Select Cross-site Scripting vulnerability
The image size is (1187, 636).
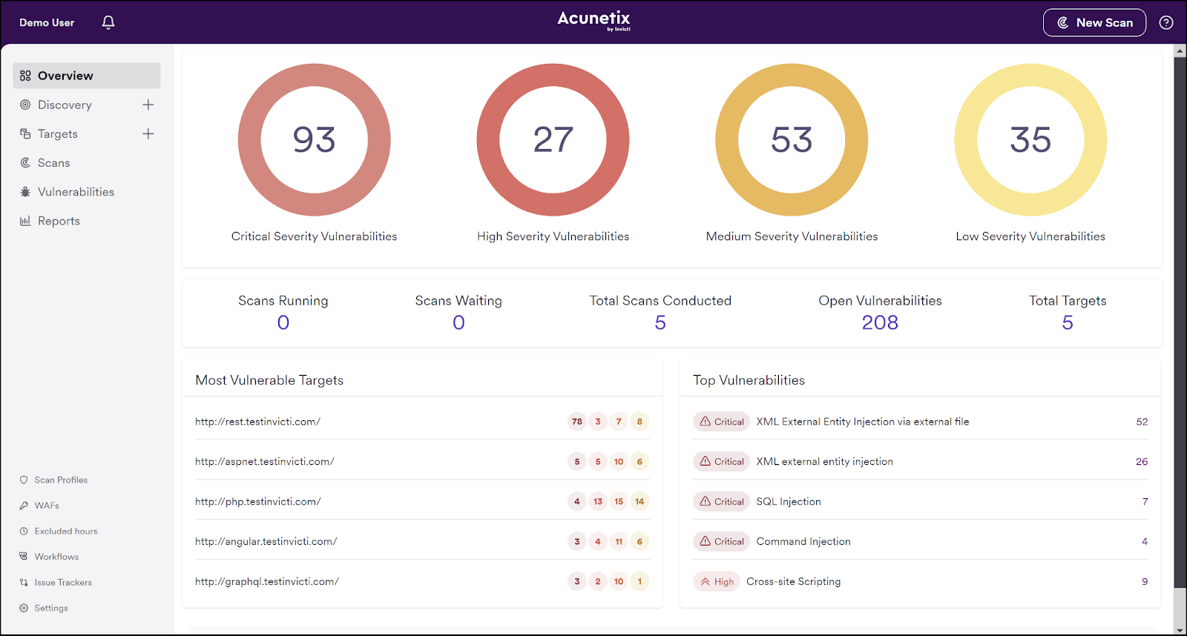tap(794, 582)
